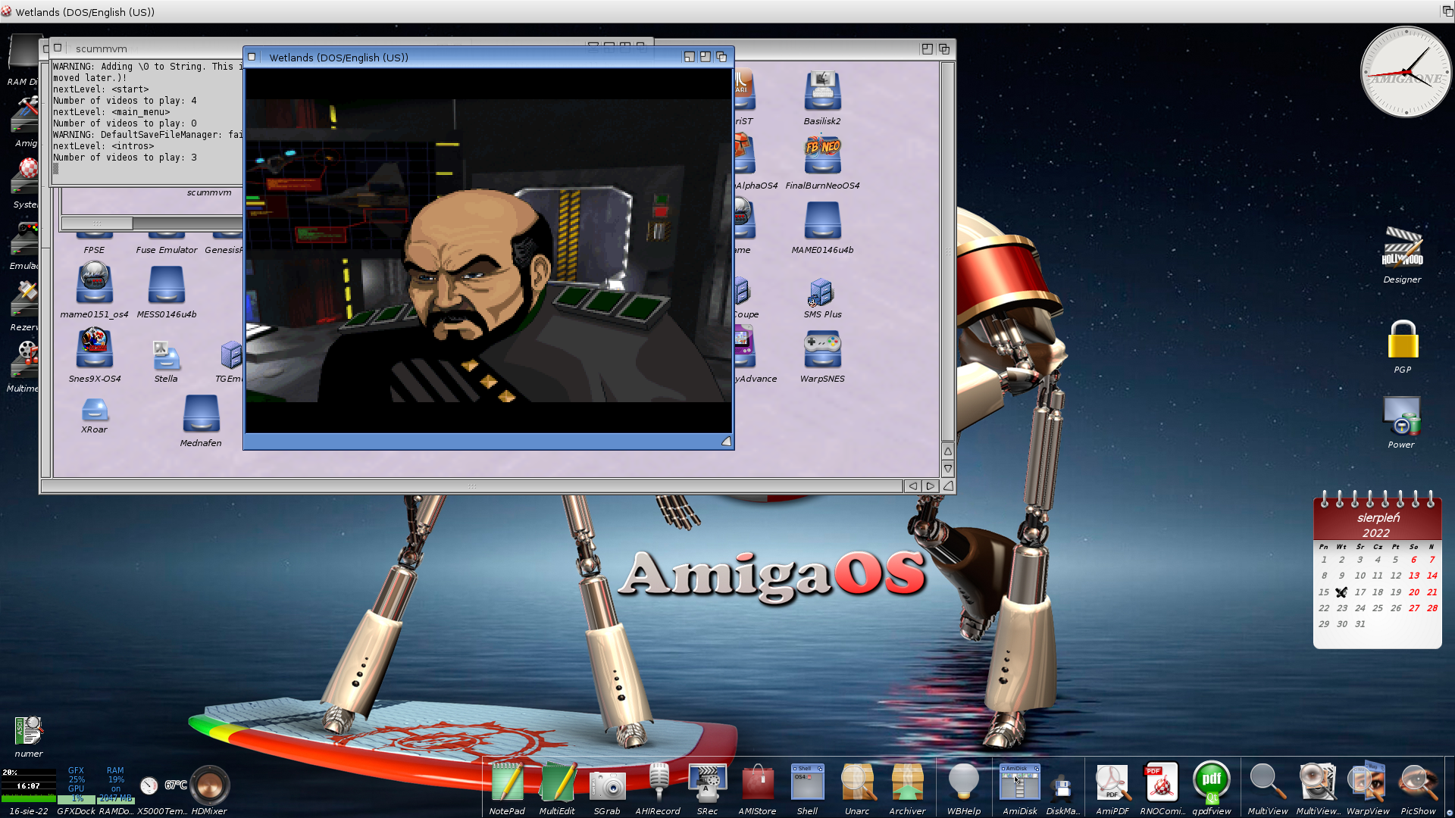Launch RNOComics from the dock
This screenshot has width=1455, height=818.
[1162, 782]
